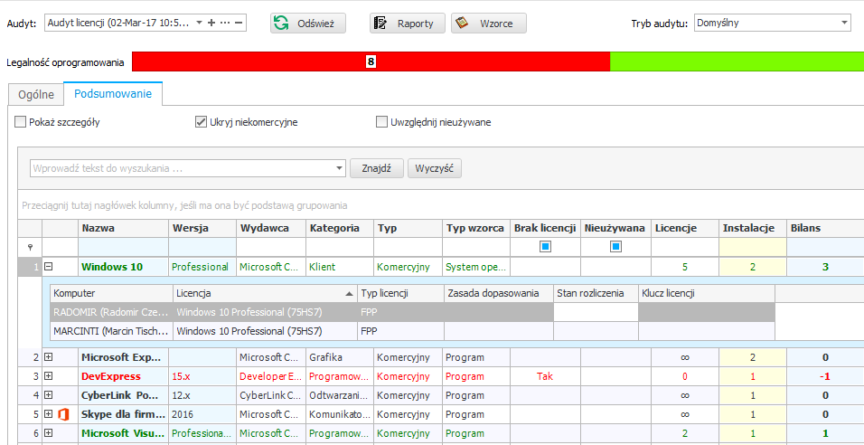Click System ope... pattern type cell
Screen dimensions: 864x445
pos(476,267)
